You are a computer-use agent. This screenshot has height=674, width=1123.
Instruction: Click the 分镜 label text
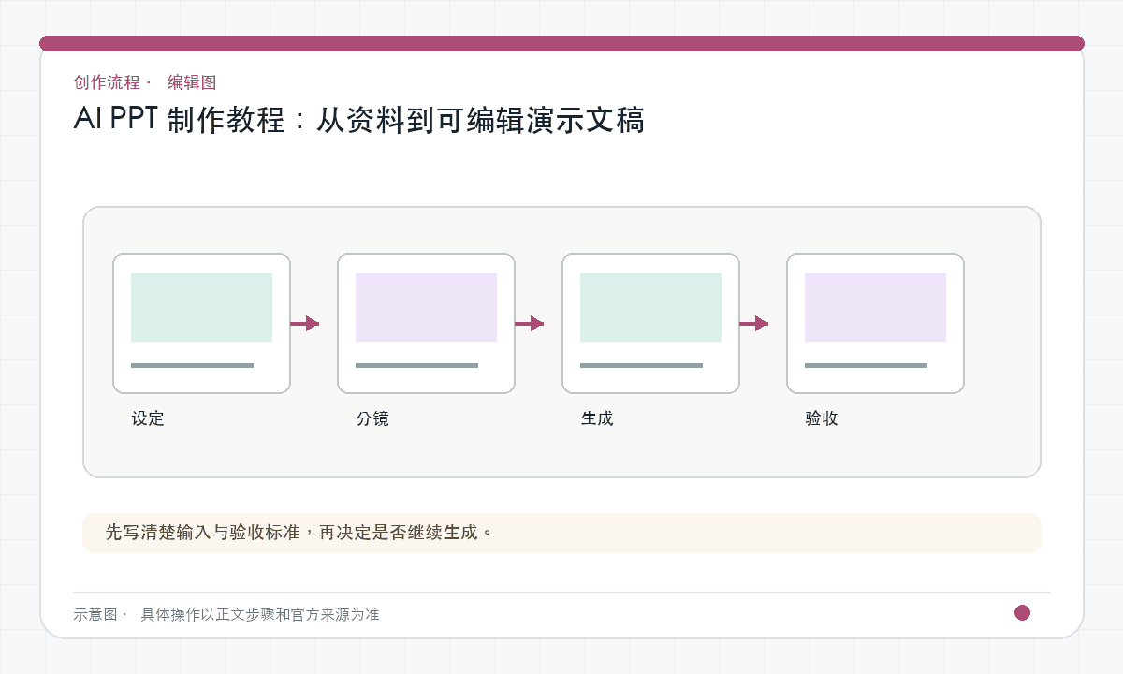[x=372, y=418]
